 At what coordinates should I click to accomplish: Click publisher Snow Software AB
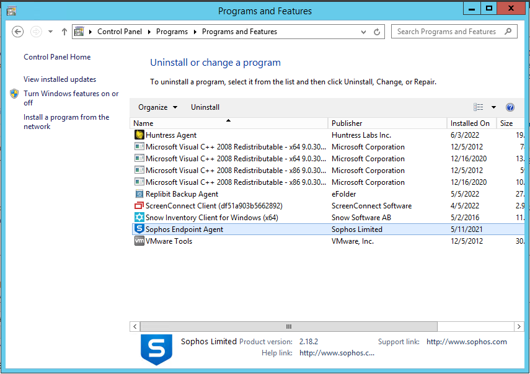[361, 218]
